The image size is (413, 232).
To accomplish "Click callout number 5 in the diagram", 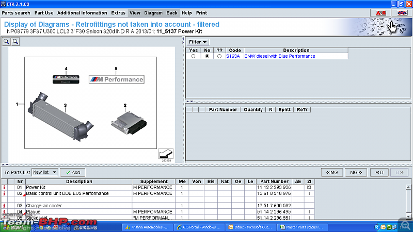I will tap(116, 69).
